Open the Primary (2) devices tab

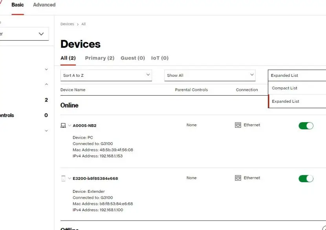[x=99, y=58]
